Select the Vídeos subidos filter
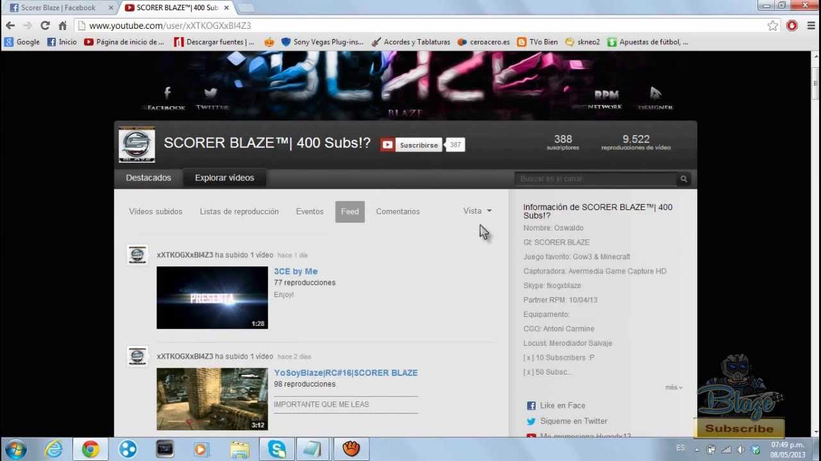821x461 pixels. (155, 211)
